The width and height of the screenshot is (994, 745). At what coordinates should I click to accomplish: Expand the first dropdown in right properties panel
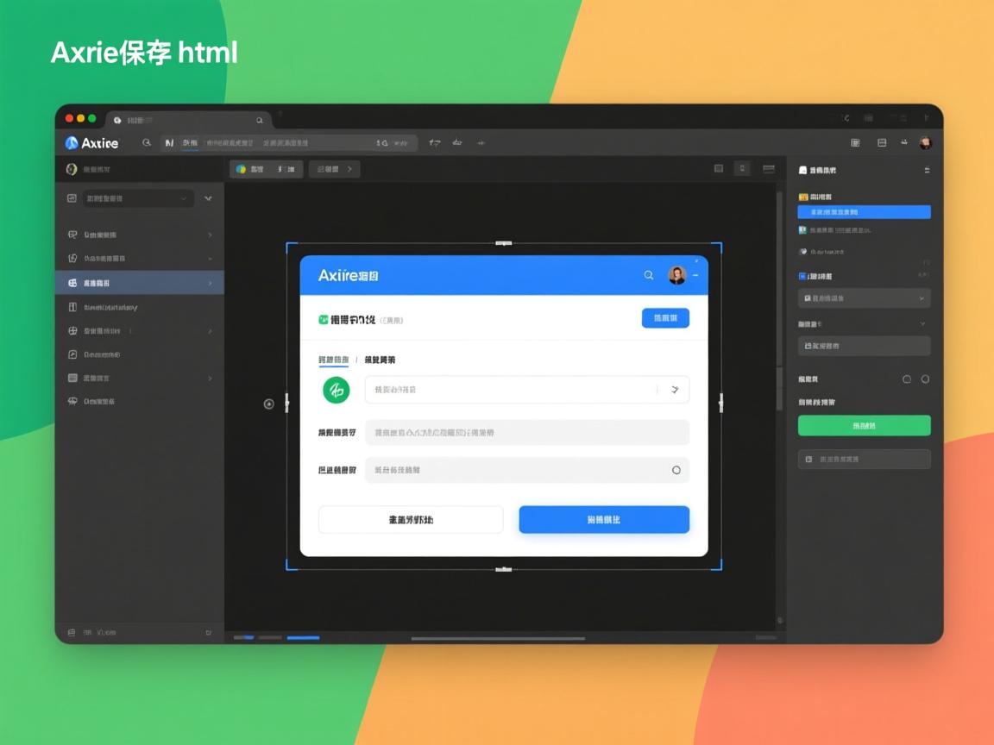pos(864,298)
